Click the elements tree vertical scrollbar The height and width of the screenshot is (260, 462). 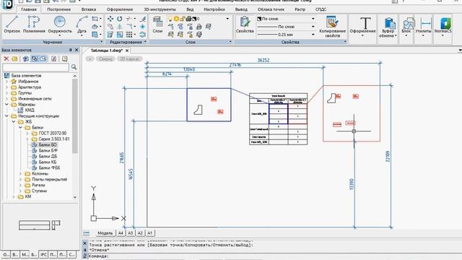(75, 116)
